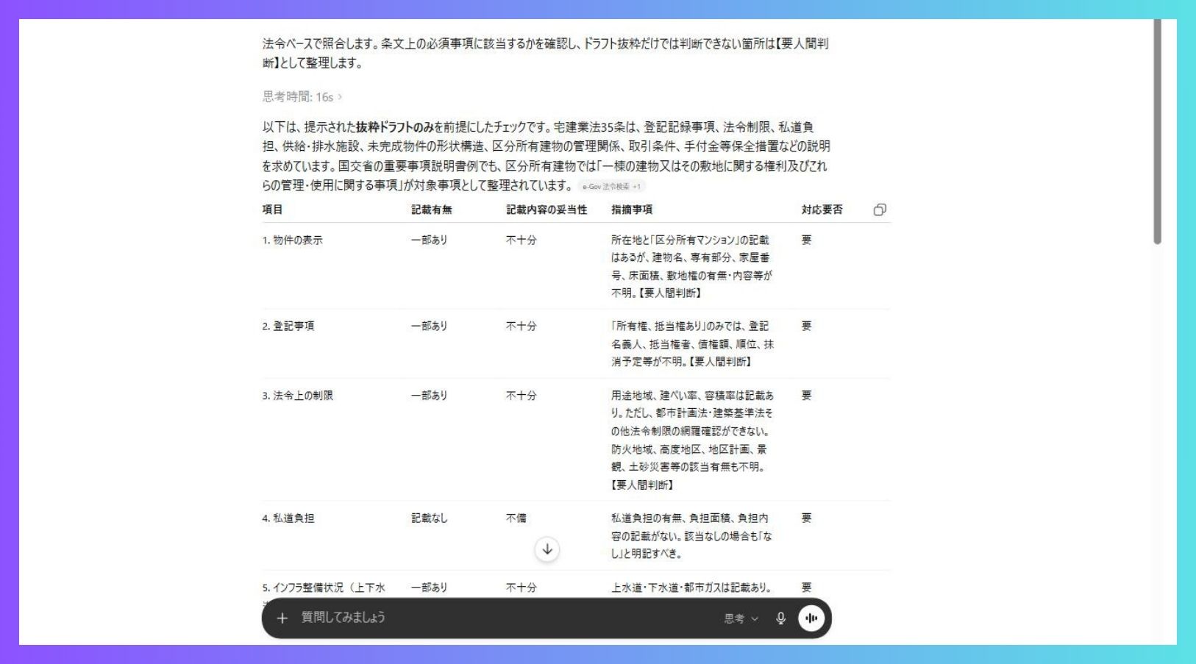1196x664 pixels.
Task: Focus the 質問してみましょう input field
Action: coord(508,618)
